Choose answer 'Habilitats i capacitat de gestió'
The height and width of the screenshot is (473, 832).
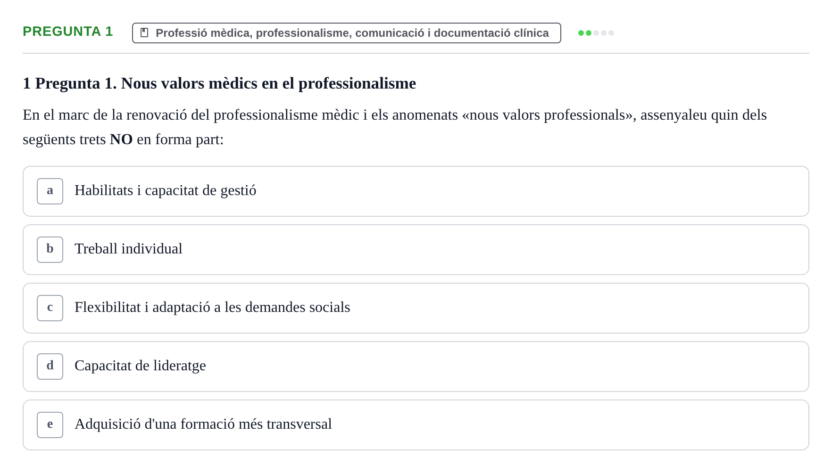(416, 191)
